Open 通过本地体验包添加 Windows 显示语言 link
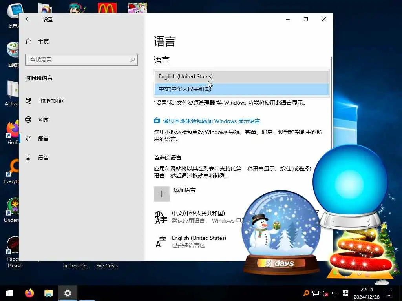 tap(212, 121)
